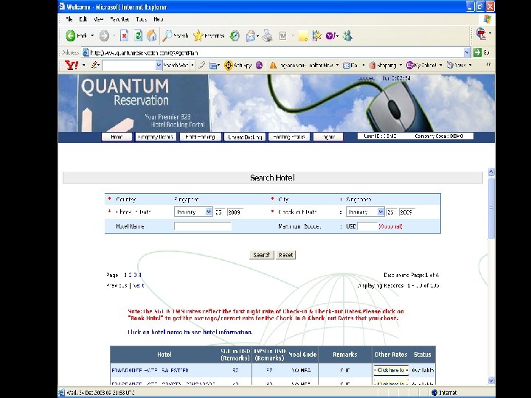Go to the Next results page link
This screenshot has height=398, width=531.
click(x=139, y=286)
